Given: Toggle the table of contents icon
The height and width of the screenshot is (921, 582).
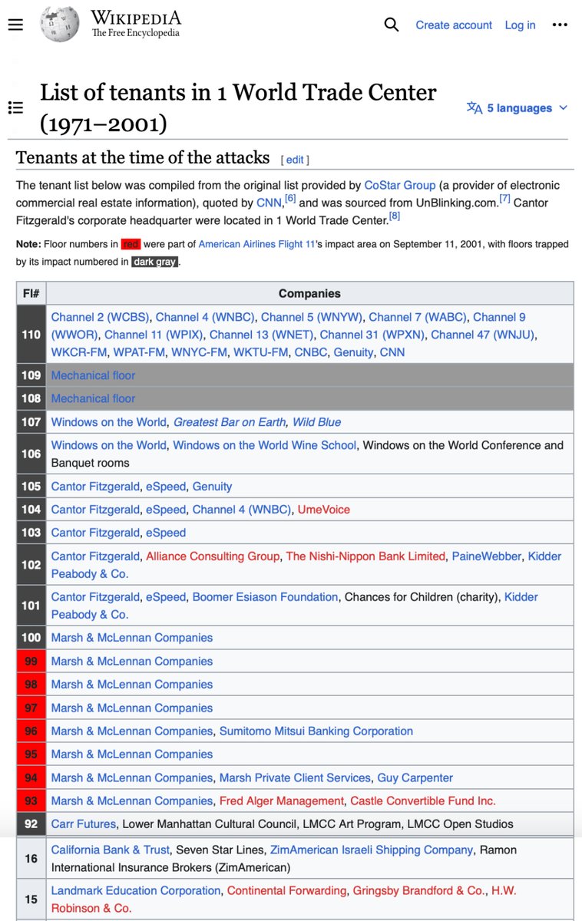Looking at the screenshot, I should click(15, 107).
